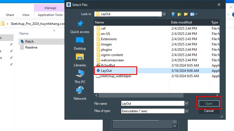The image size is (234, 131).
Task: Sort files by Date modified column header
Action: 181,22
